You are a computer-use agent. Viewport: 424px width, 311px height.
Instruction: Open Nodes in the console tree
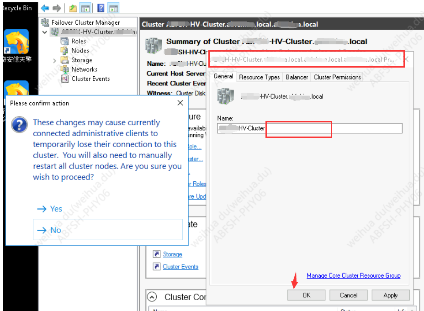click(x=80, y=51)
